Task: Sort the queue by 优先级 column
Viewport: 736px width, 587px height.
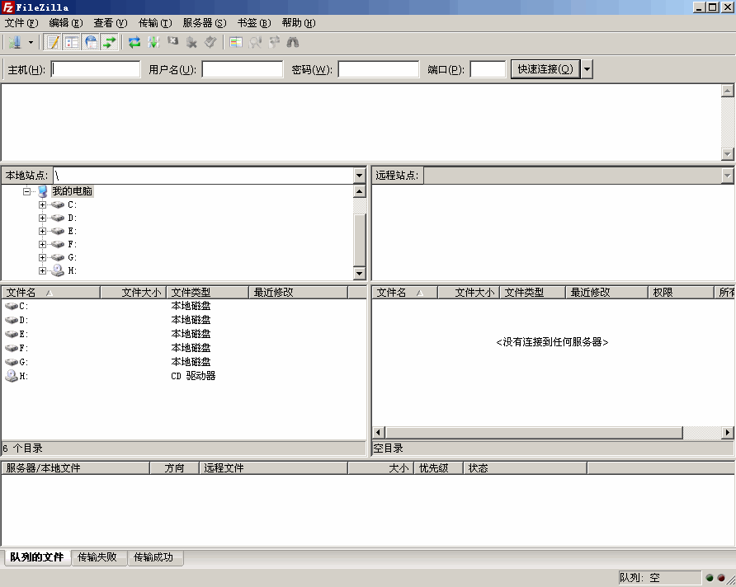Action: [438, 468]
